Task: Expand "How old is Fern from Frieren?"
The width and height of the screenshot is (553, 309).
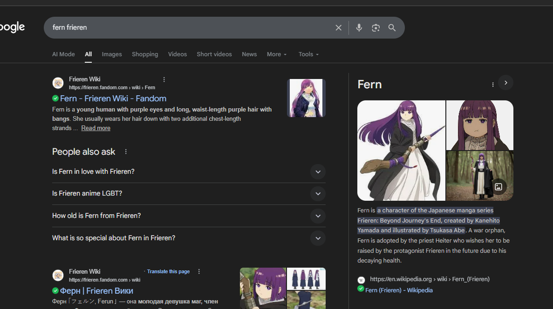Action: pyautogui.click(x=189, y=216)
